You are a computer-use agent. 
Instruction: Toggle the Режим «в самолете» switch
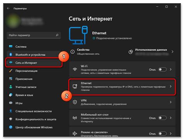tap(162, 133)
